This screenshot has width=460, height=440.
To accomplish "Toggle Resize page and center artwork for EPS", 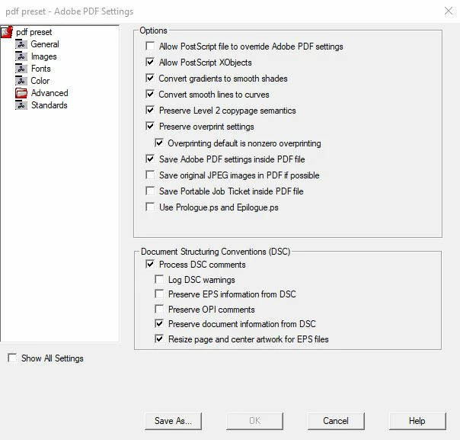I will click(x=159, y=339).
